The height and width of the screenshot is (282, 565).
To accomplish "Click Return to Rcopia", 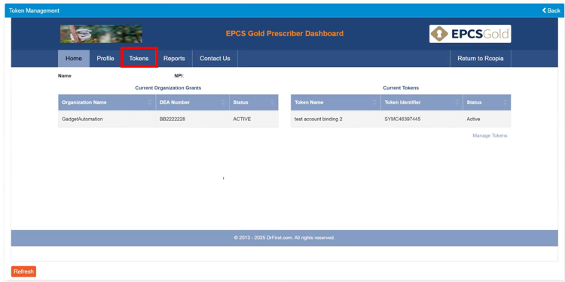I will [x=481, y=58].
